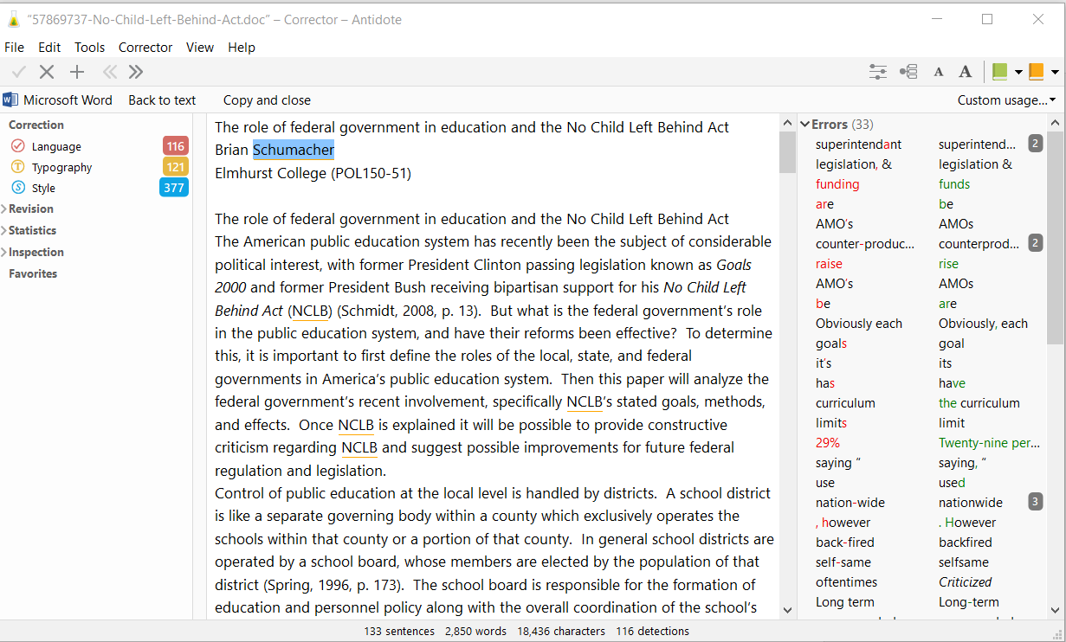
Task: Open the green dictionaries book icon
Action: (x=1000, y=72)
